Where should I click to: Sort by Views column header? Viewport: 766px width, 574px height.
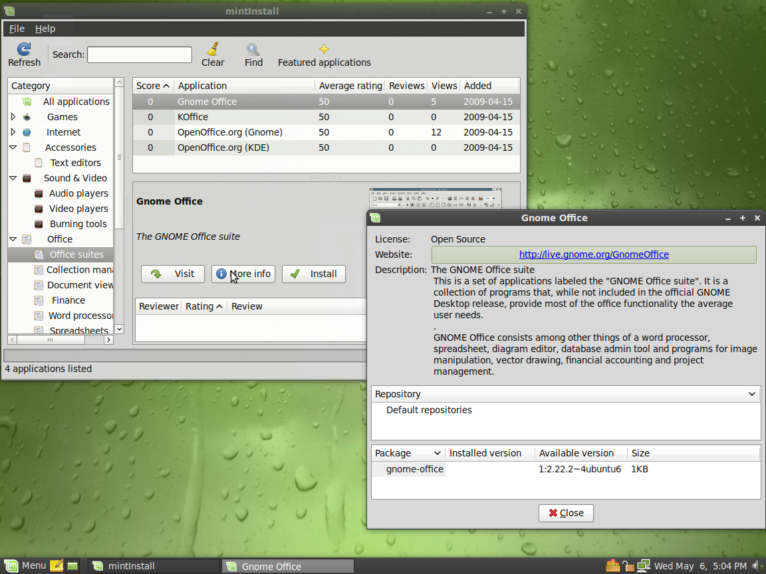coord(444,86)
